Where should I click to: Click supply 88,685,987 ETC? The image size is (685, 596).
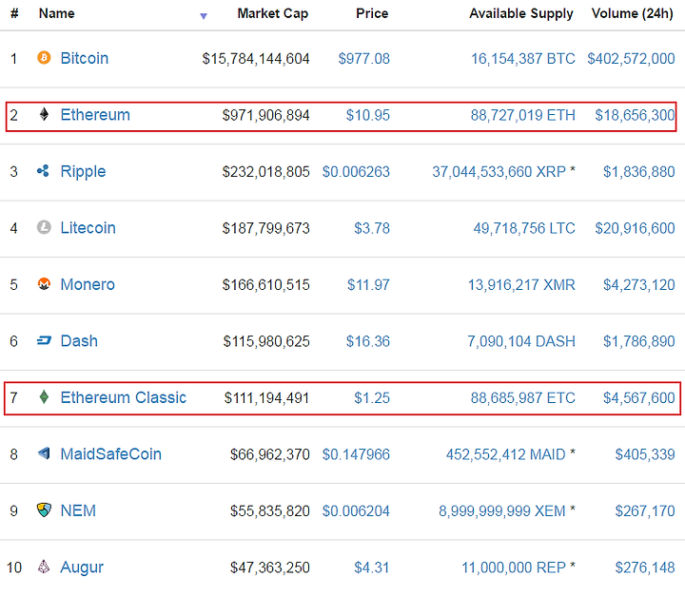click(523, 397)
